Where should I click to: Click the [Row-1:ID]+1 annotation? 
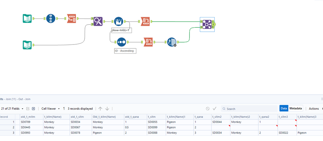(122, 30)
